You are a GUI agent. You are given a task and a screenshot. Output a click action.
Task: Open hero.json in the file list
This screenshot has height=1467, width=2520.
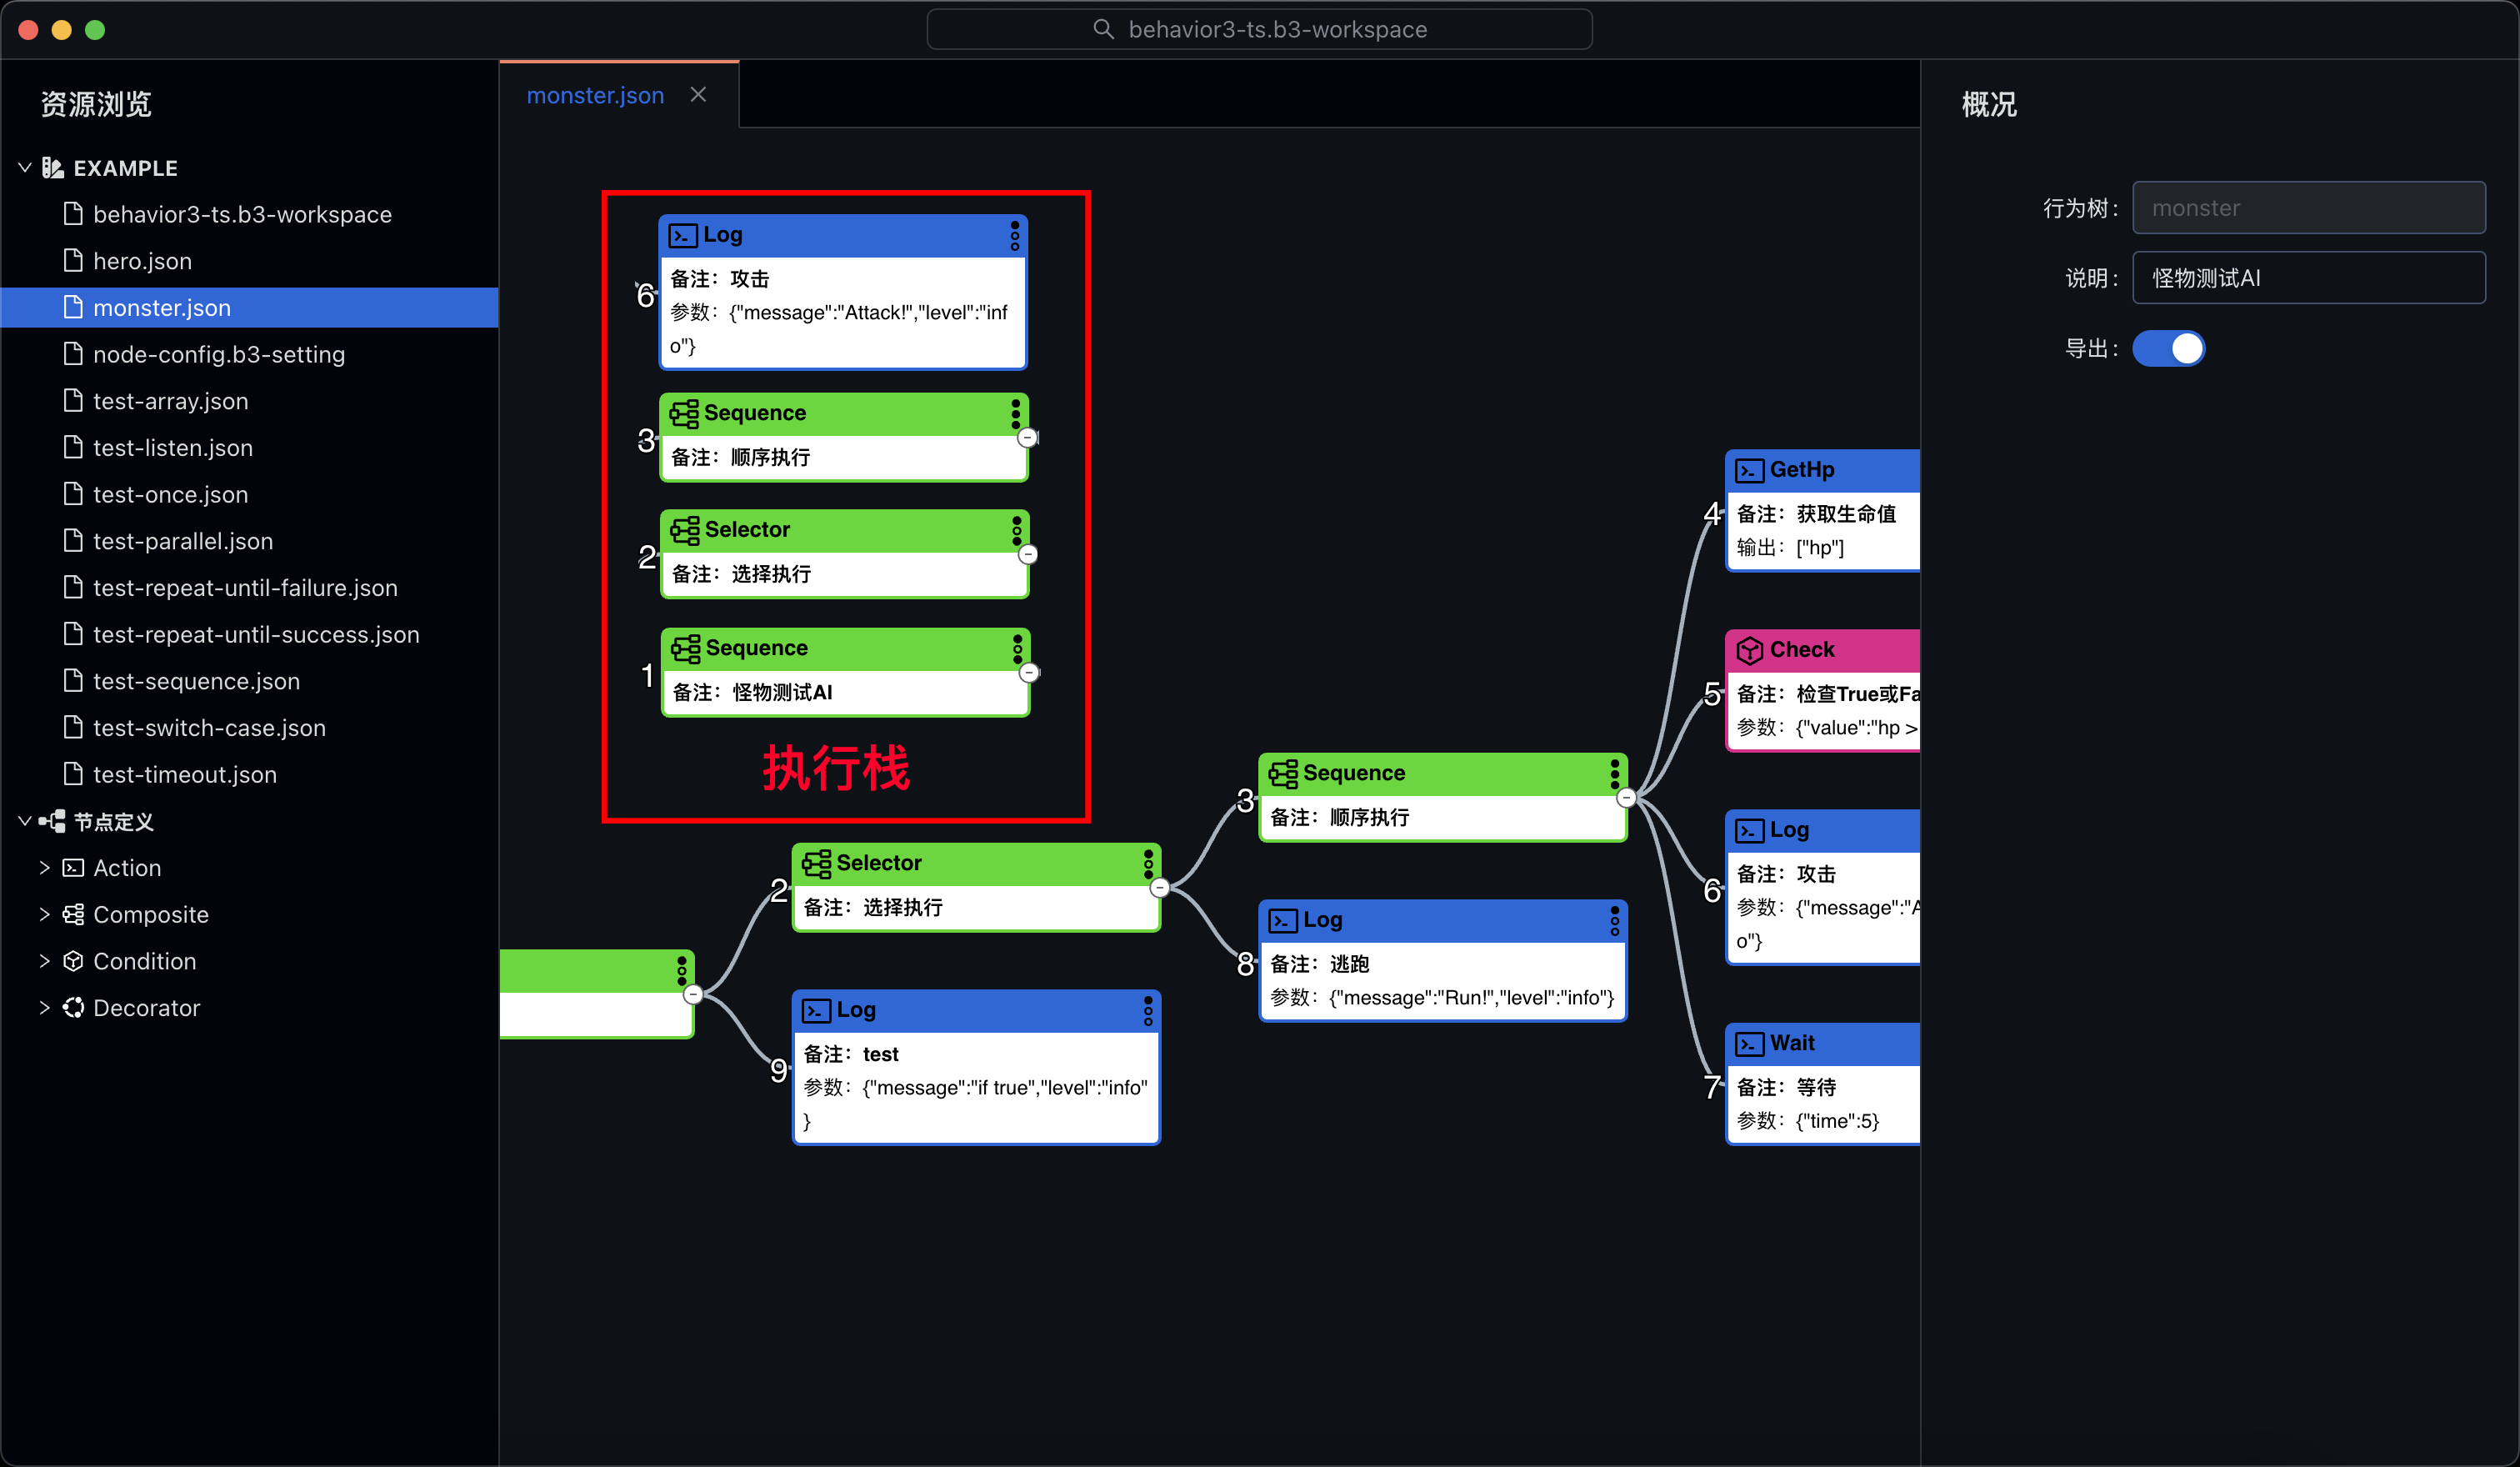click(x=142, y=261)
